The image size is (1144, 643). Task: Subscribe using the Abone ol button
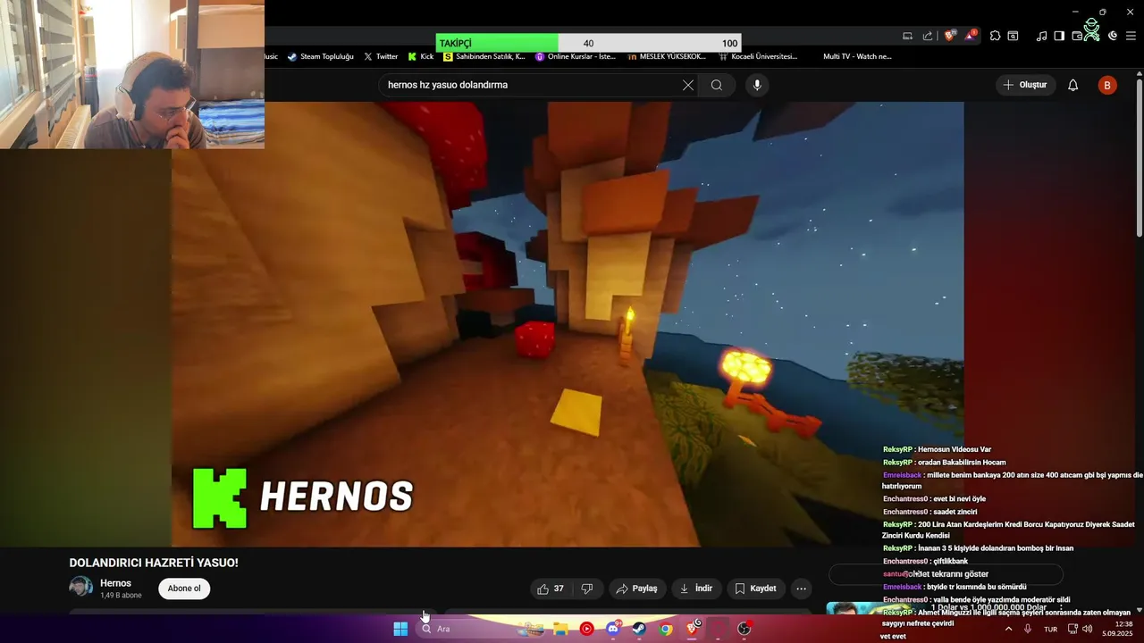184,589
